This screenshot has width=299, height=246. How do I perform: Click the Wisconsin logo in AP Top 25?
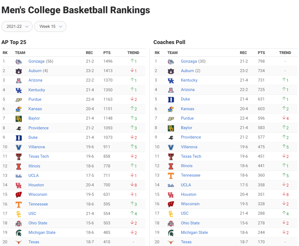coord(18,195)
